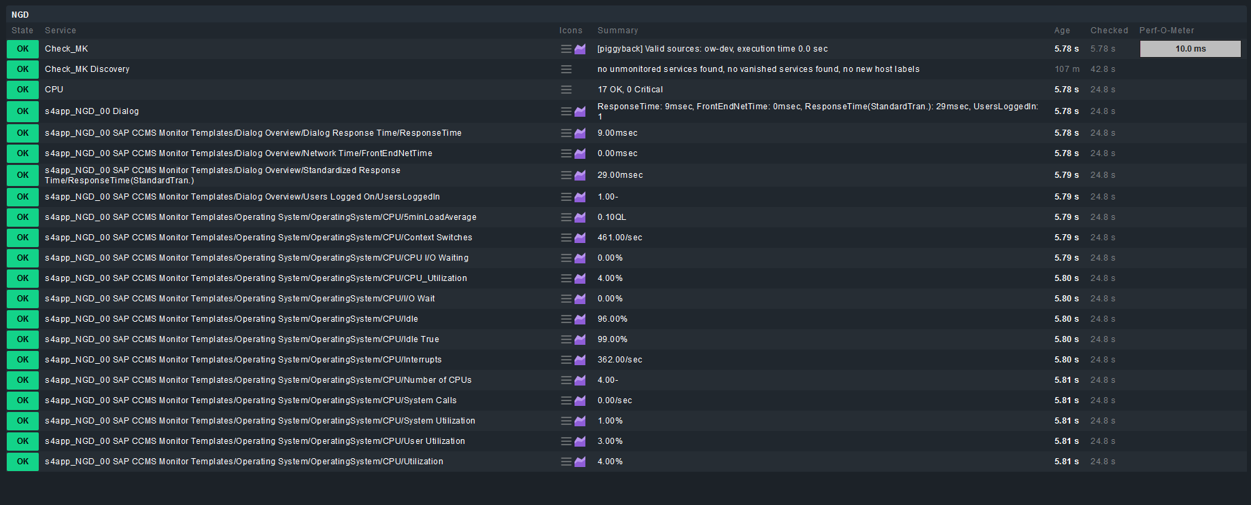Click the Checked column header
1251x505 pixels.
point(1109,31)
